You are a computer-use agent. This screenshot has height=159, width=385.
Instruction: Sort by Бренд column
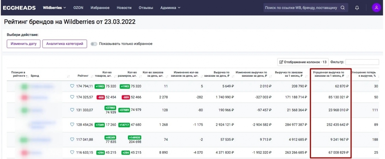coord(68,76)
